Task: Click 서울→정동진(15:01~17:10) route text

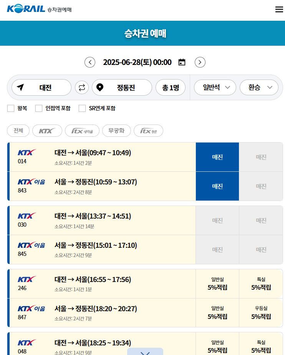Action: tap(96, 245)
